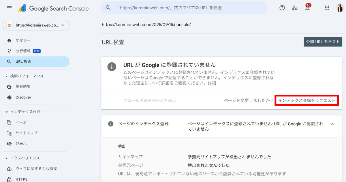Viewport: 346px width, 182px height.
Task: Collapse the エクスペリエンス section
Action: point(7,158)
